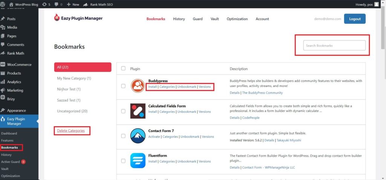Click Categories under Buddypress
386x180 pixels.
pyautogui.click(x=167, y=87)
